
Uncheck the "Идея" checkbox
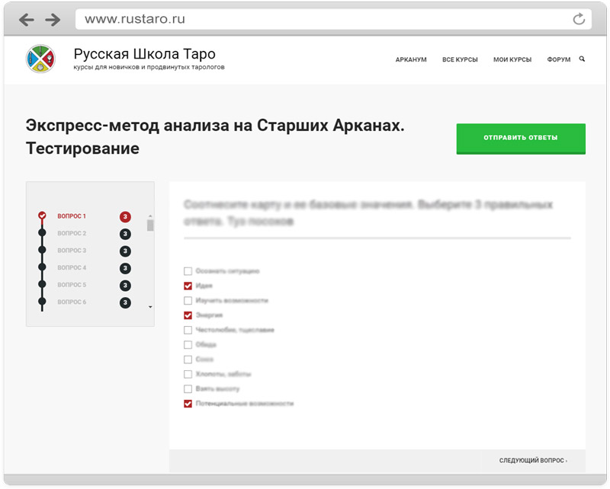pyautogui.click(x=188, y=286)
